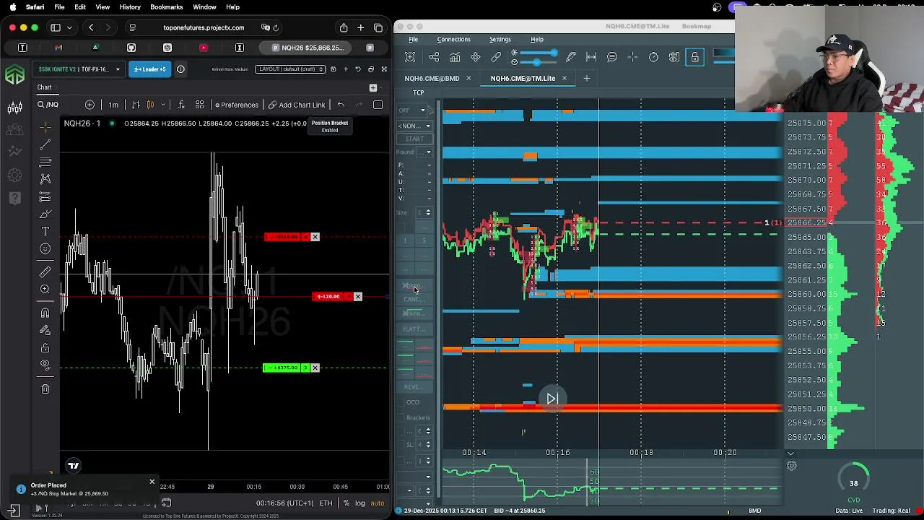Open the 50K IGNITE V2 account dropdown
Image resolution: width=924 pixels, height=520 pixels.
coord(79,69)
